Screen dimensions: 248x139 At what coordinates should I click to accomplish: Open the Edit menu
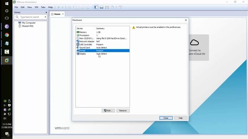coord(22,7)
